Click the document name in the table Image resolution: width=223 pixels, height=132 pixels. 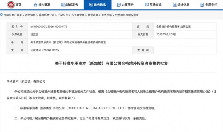68,42
